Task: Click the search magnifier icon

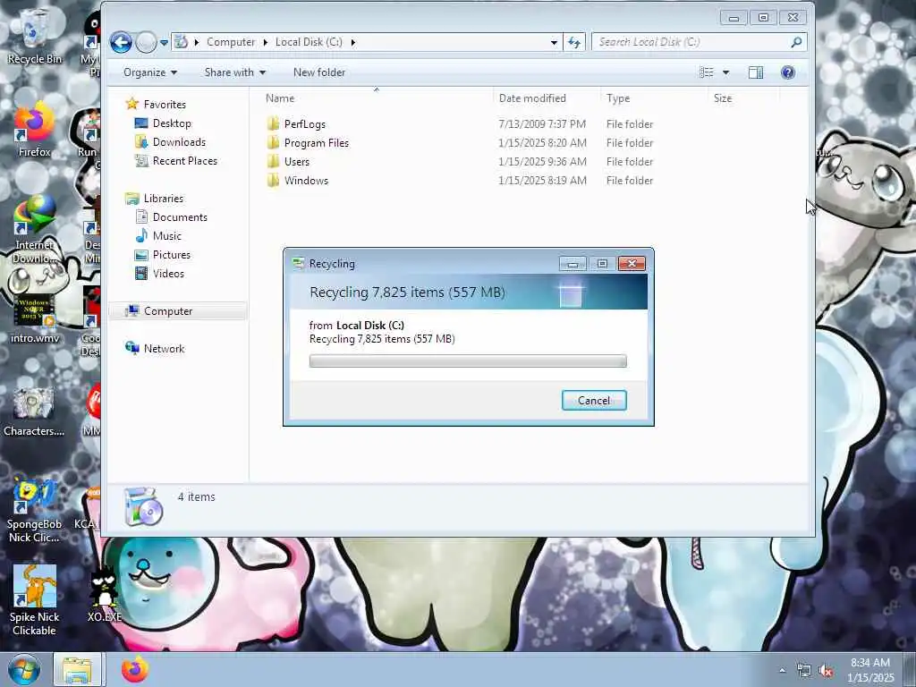Action: [796, 42]
